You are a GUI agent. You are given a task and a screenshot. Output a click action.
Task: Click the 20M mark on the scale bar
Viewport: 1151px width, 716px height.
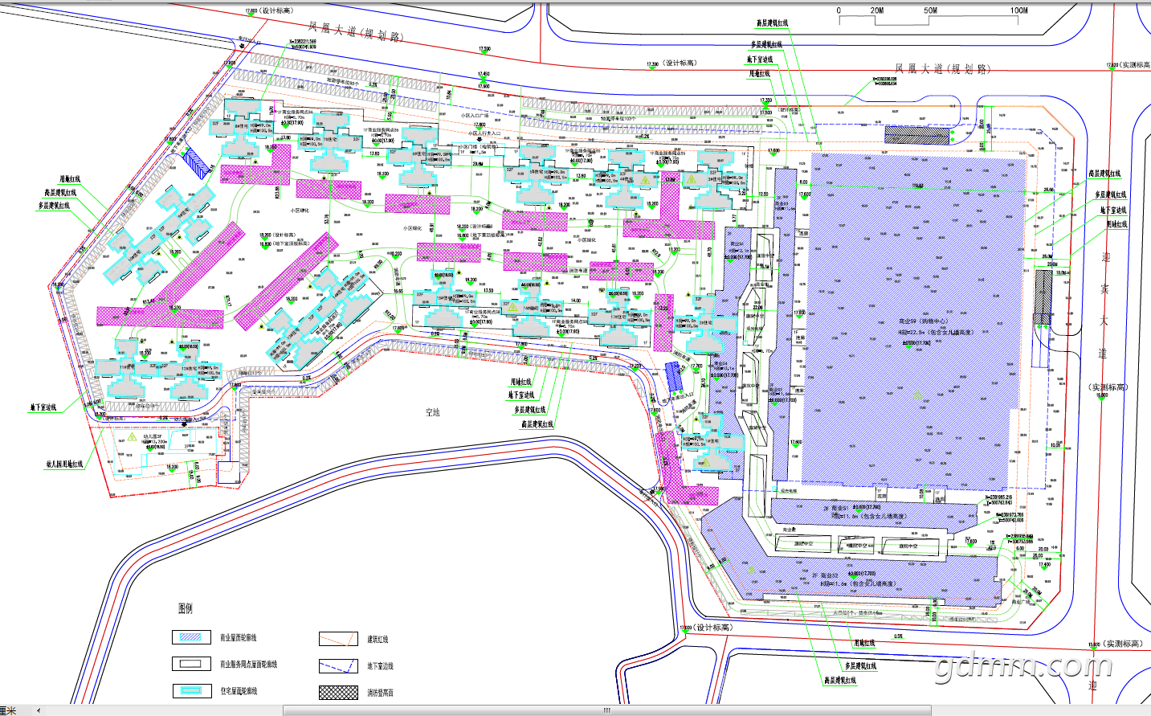(877, 10)
